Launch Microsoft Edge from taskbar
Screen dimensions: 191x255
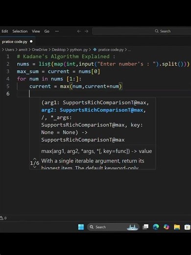click(156, 227)
